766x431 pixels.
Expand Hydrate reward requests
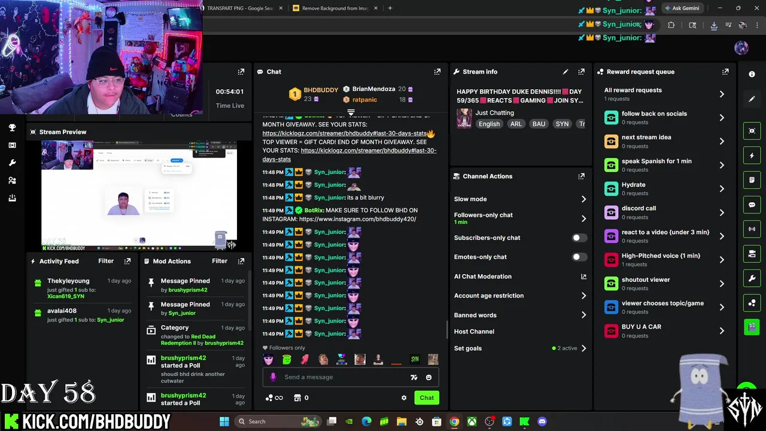point(721,189)
